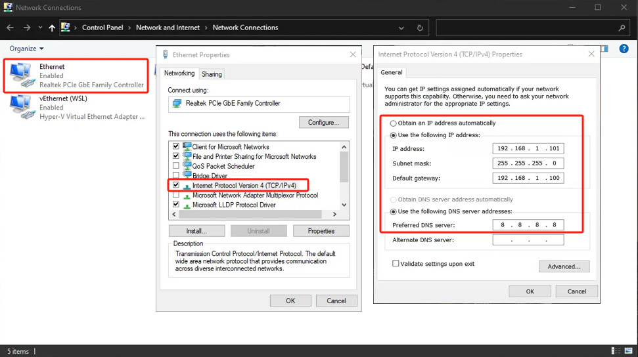This screenshot has width=638, height=357.
Task: Refresh the Network Connections address bar
Action: click(x=420, y=28)
